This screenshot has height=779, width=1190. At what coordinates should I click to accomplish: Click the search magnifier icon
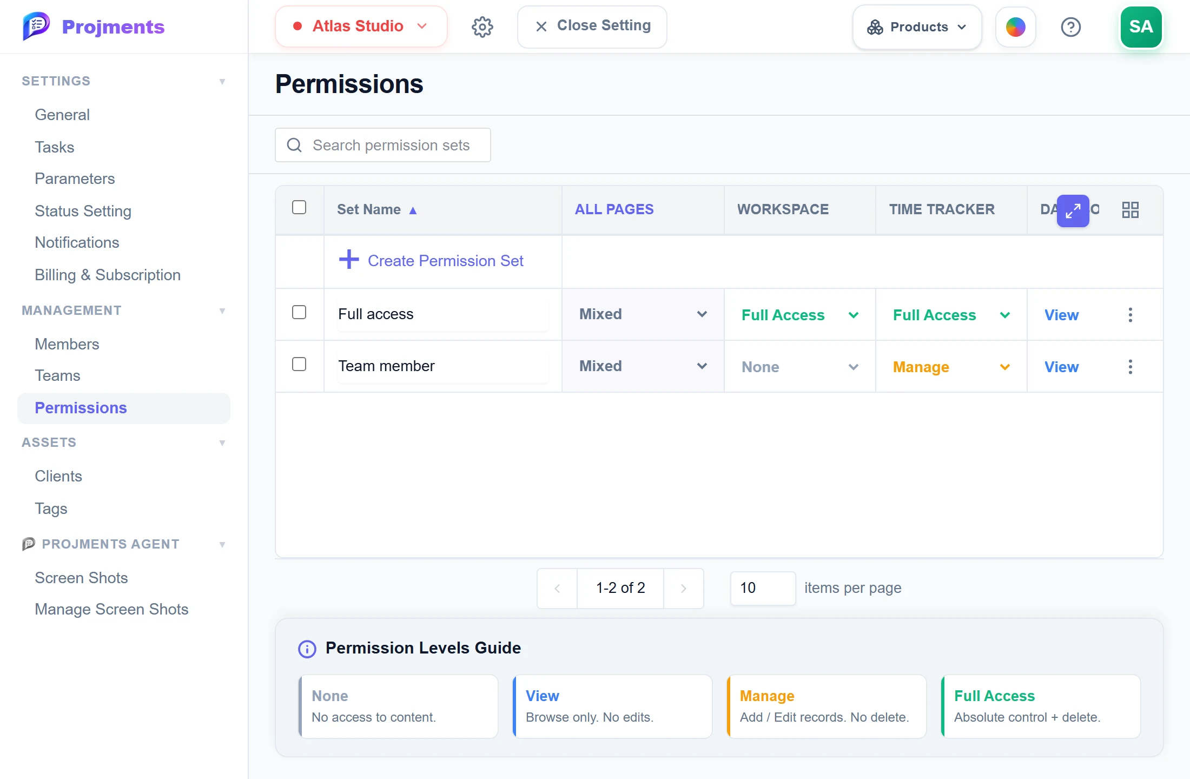294,145
